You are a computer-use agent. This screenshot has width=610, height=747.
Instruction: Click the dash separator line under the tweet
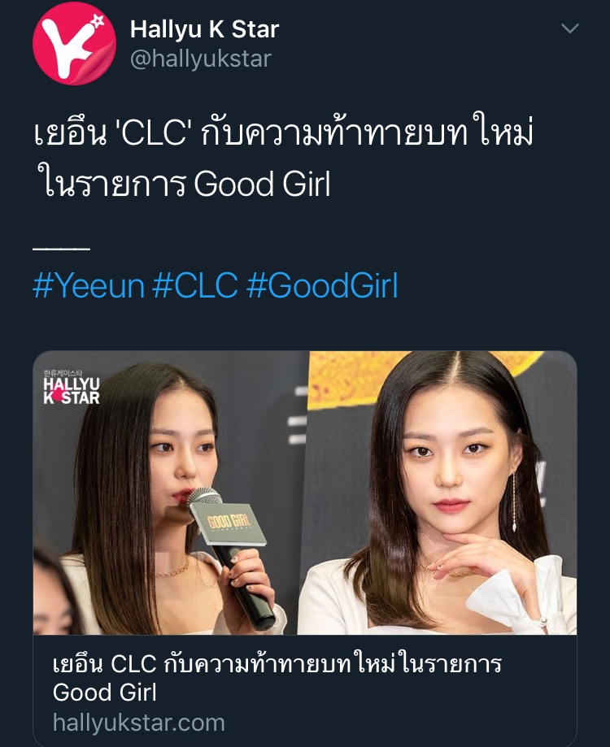coord(62,248)
